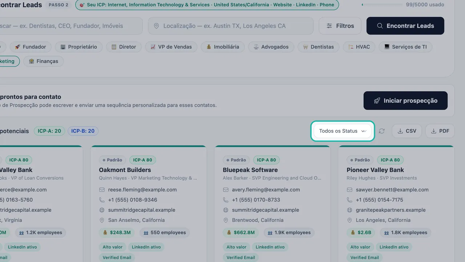Screen dimensions: 465x262
Task: Click the globe icon on Oakmont Builders card
Action: (x=102, y=210)
